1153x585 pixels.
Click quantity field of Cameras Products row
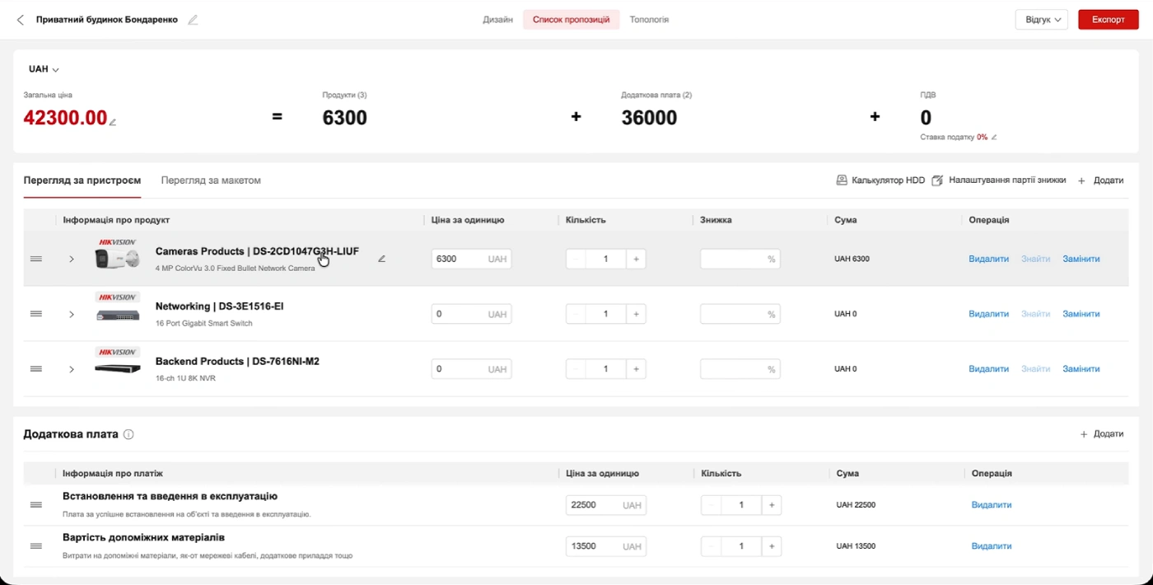(606, 259)
